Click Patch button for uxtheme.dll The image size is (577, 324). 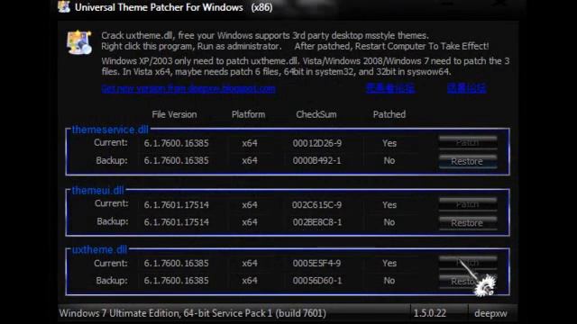(x=468, y=263)
